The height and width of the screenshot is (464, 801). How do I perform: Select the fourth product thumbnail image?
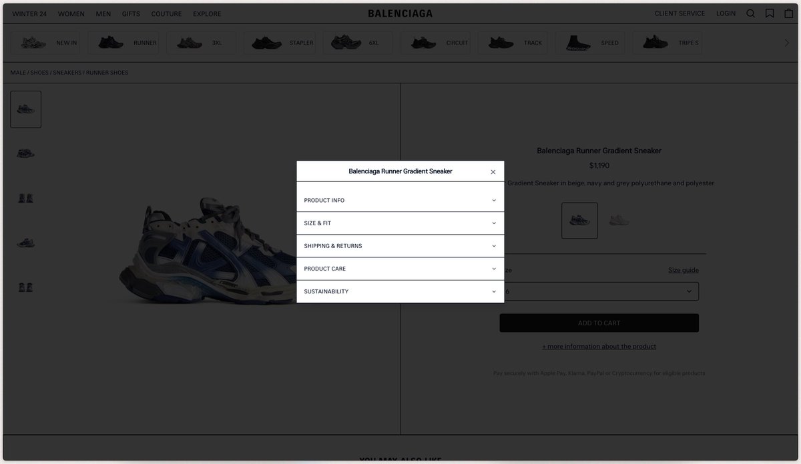click(x=26, y=243)
